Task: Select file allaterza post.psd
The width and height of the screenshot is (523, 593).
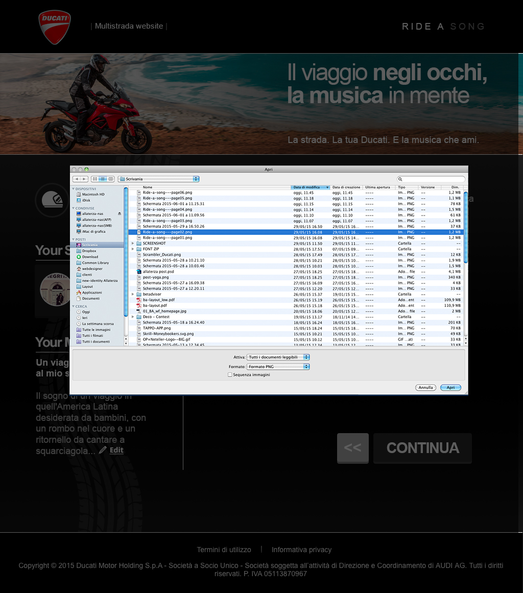Action: click(x=296, y=272)
